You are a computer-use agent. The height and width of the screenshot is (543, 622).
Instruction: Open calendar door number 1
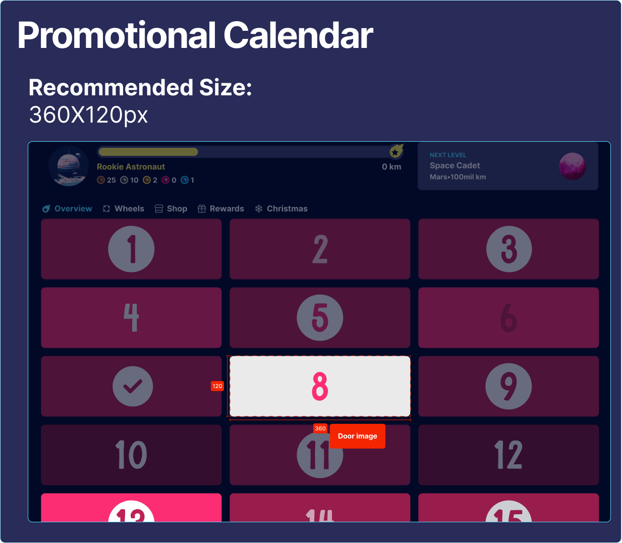pyautogui.click(x=131, y=249)
